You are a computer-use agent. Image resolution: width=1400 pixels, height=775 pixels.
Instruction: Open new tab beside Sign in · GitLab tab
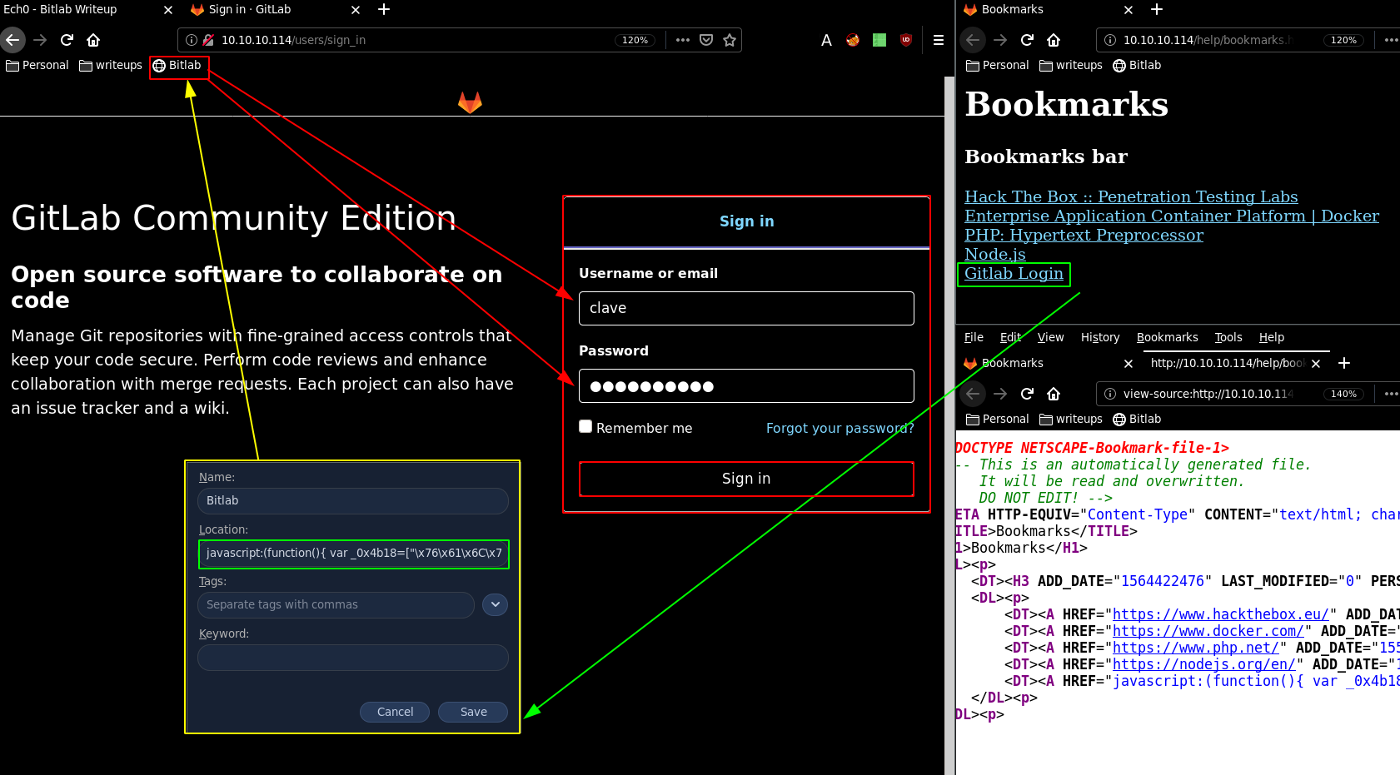pyautogui.click(x=384, y=9)
